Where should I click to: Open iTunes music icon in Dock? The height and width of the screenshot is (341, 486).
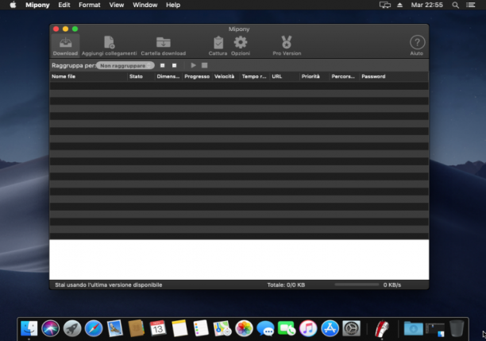pyautogui.click(x=308, y=328)
